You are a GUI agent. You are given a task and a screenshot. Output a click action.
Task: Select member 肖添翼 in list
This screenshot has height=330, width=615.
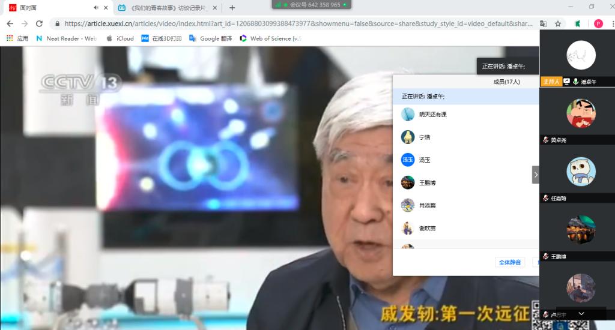click(466, 205)
